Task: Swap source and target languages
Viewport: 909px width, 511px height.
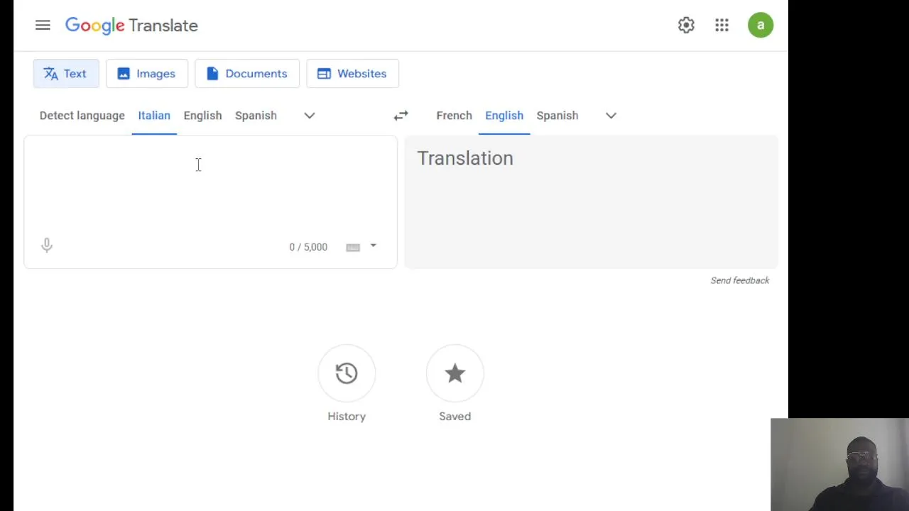Action: click(401, 116)
